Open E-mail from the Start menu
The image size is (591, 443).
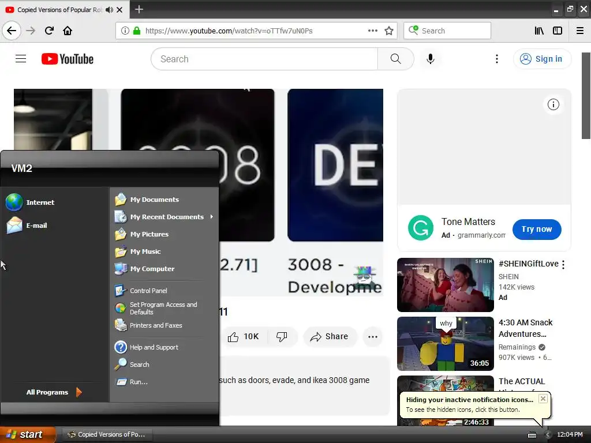click(x=27, y=226)
